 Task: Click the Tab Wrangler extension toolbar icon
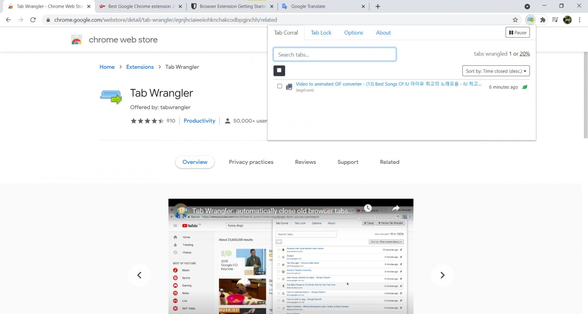pyautogui.click(x=530, y=20)
